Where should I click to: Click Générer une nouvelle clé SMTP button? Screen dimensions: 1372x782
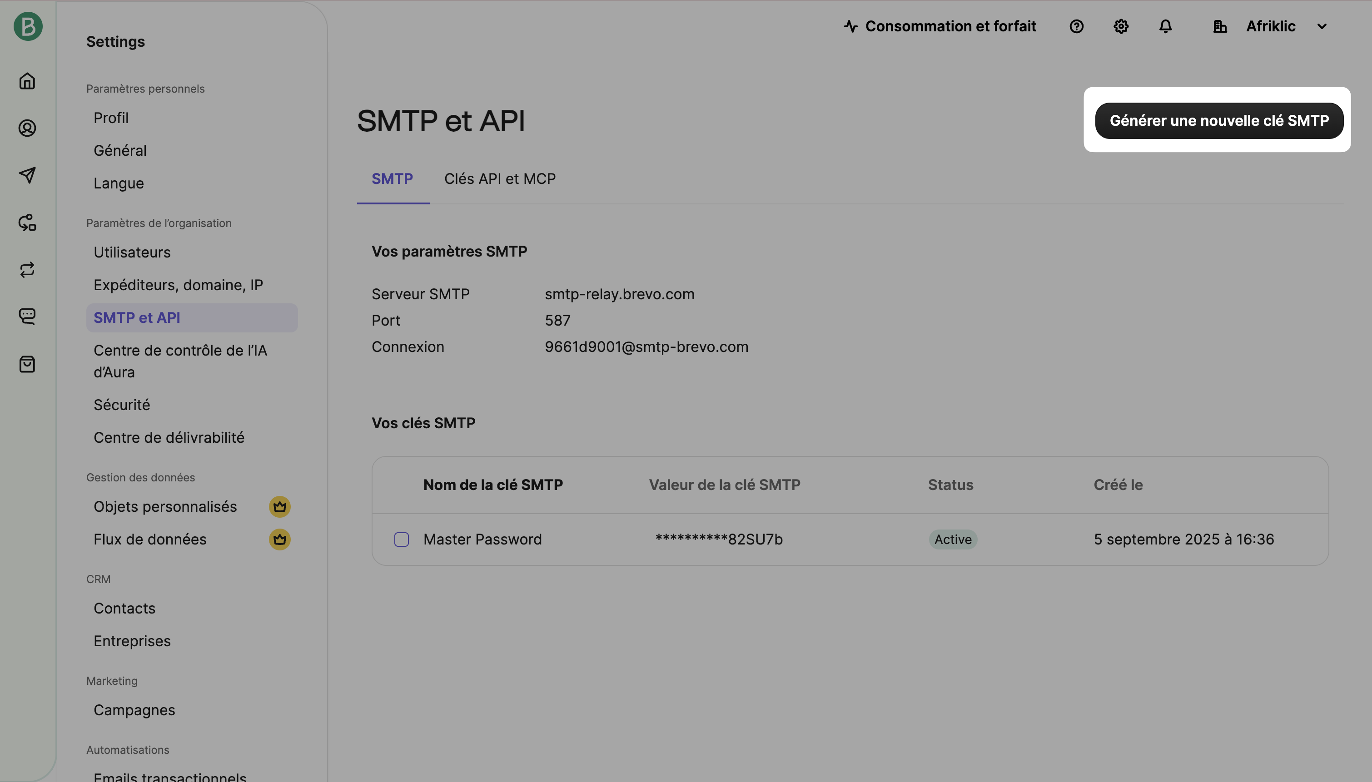coord(1219,121)
